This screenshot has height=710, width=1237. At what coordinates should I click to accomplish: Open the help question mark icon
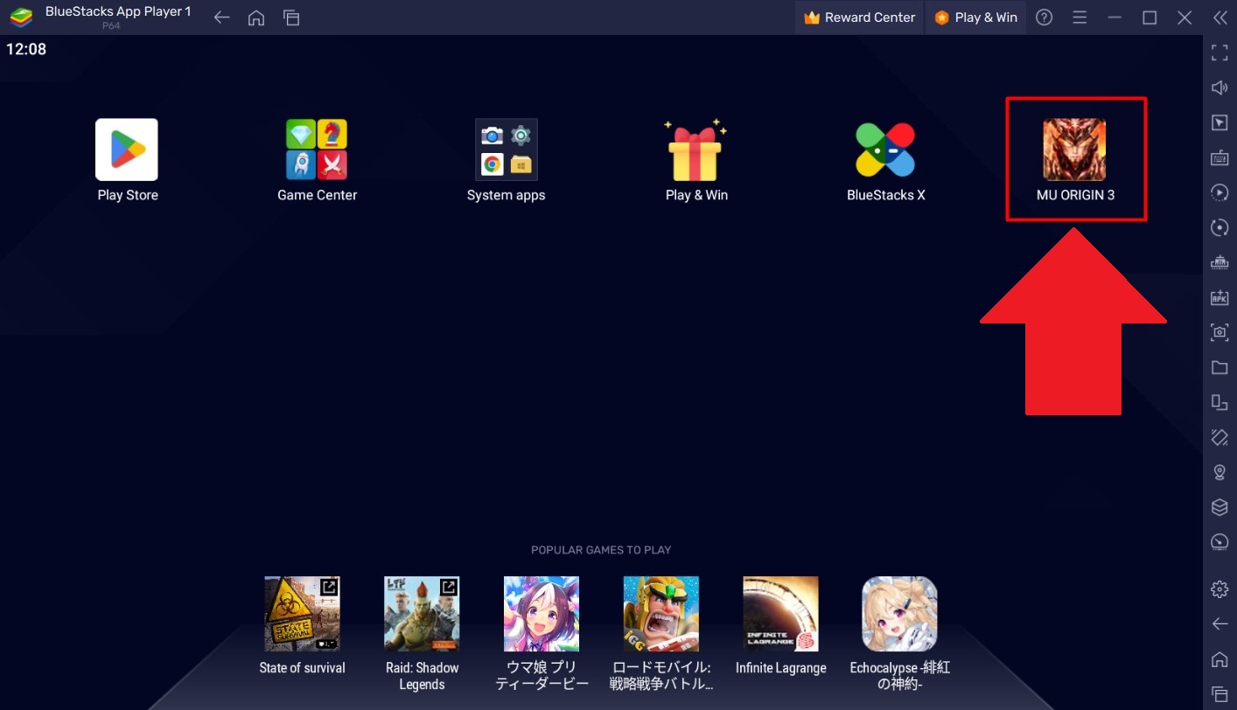click(x=1044, y=17)
